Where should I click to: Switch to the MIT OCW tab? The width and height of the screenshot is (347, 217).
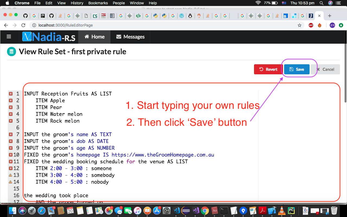[x=104, y=16]
